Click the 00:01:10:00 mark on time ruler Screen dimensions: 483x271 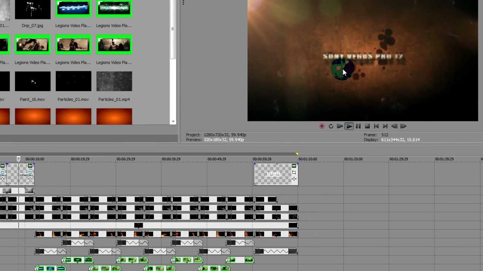(308, 159)
